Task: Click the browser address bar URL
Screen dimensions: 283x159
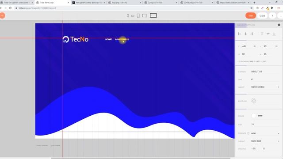Action: tap(37, 8)
